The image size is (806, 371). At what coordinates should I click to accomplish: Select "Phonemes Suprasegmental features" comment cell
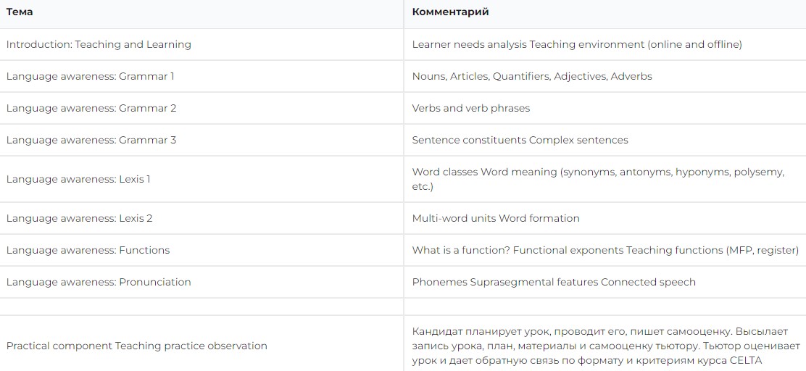553,282
